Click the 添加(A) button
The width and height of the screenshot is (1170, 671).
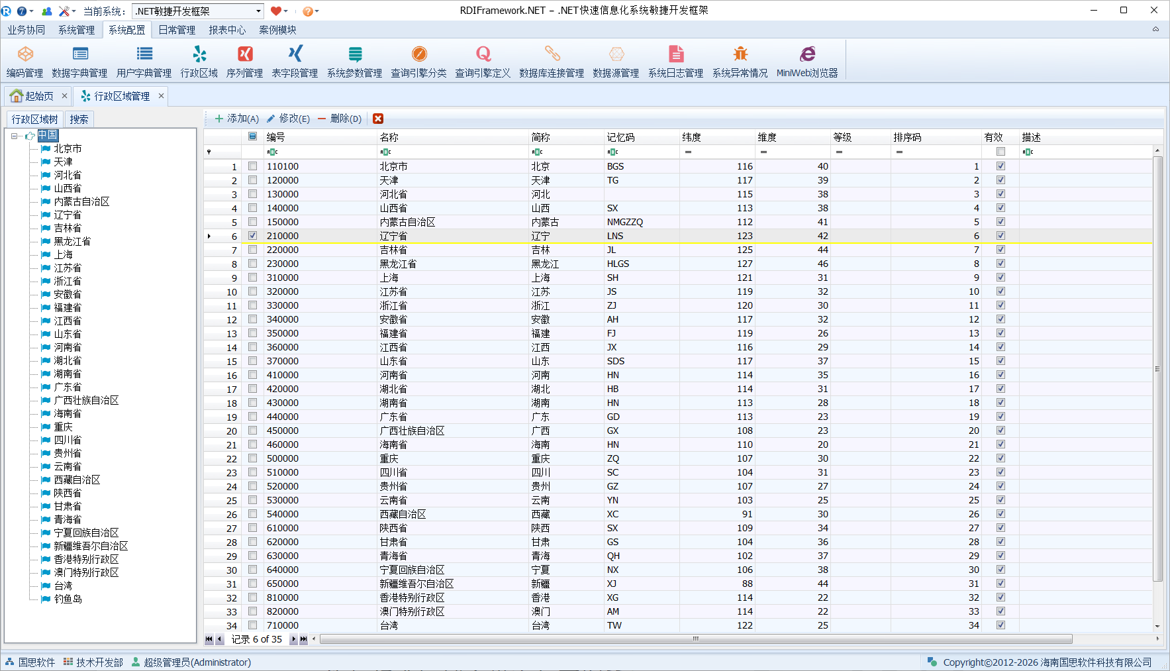pos(237,119)
